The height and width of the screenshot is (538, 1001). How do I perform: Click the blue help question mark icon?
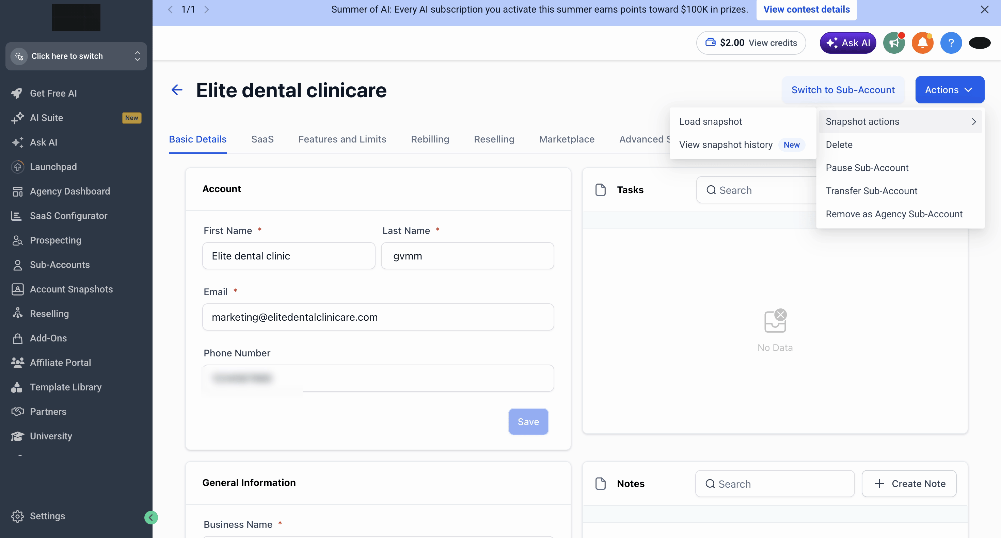pyautogui.click(x=951, y=43)
